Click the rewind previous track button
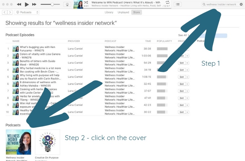The width and height of the screenshot is (245, 161). tap(19, 5)
